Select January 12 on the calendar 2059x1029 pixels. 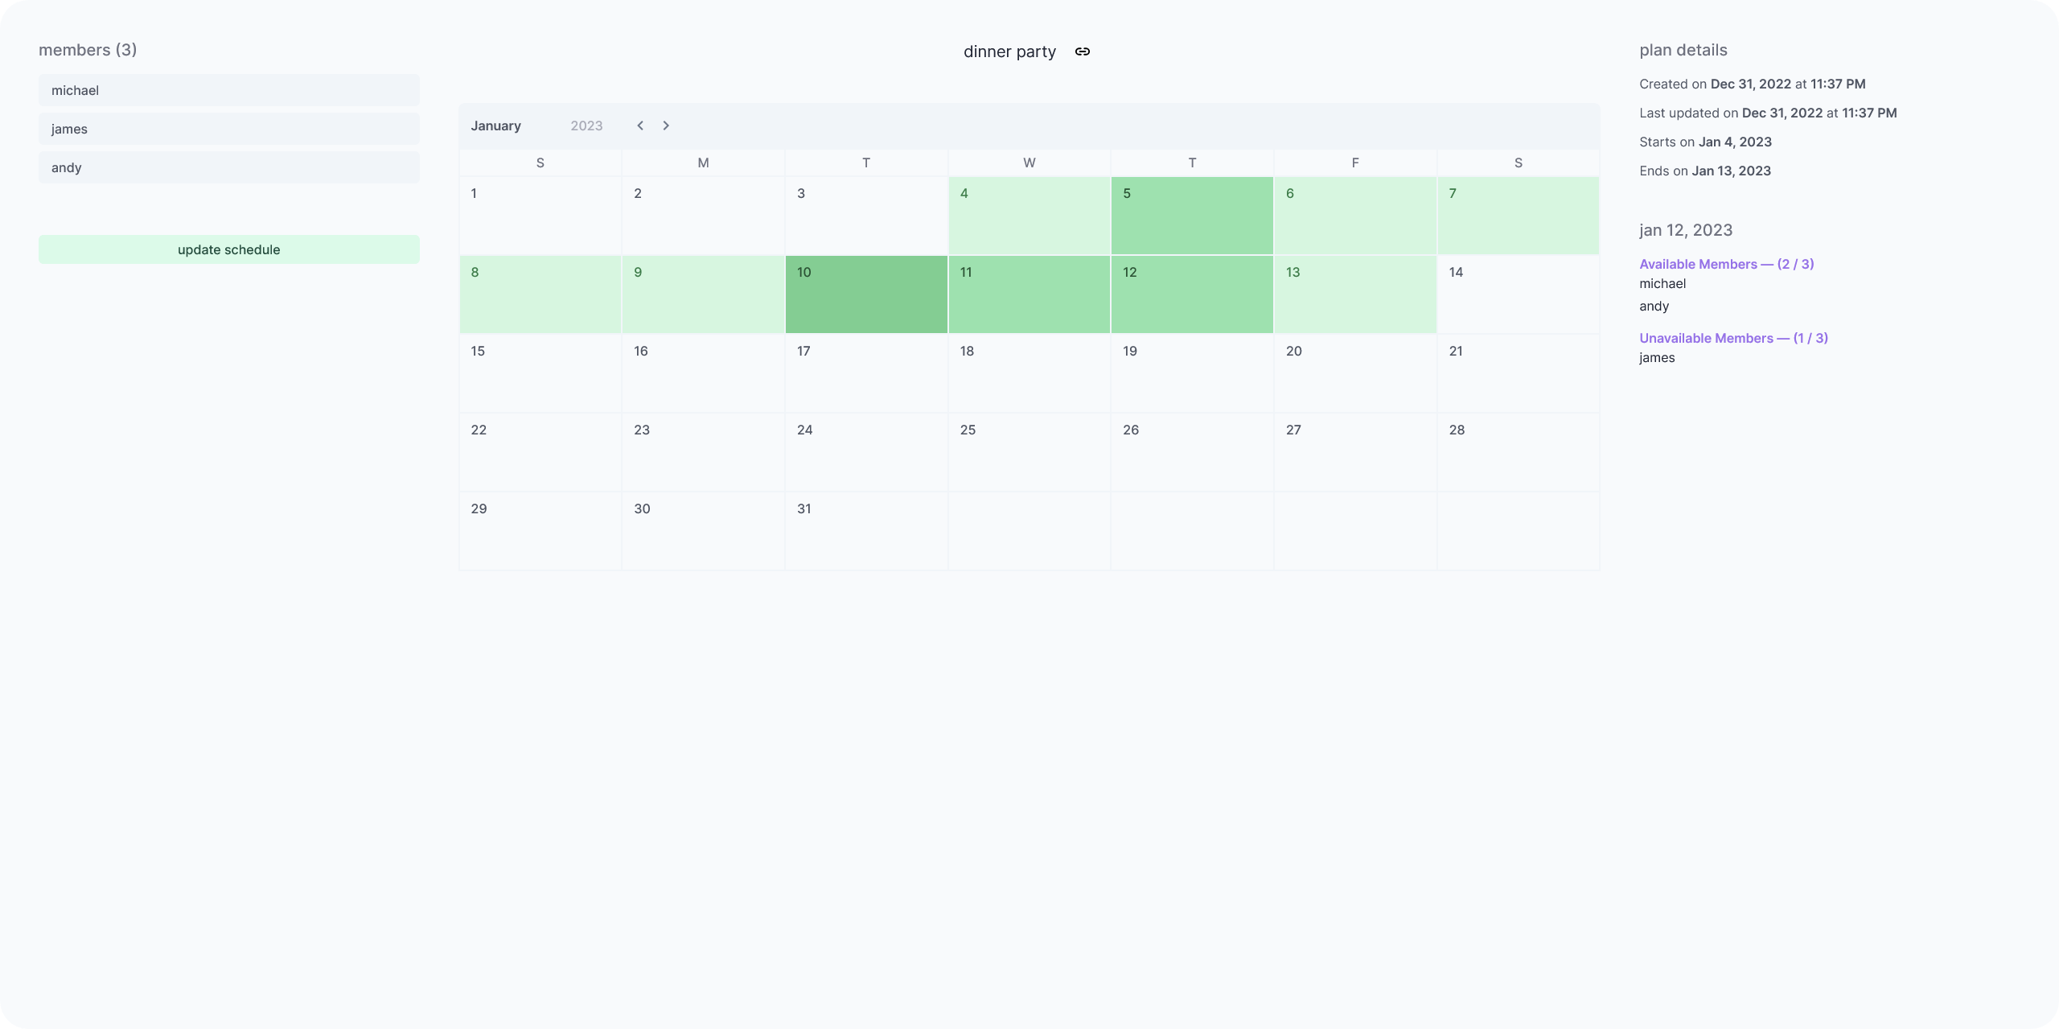click(x=1191, y=294)
